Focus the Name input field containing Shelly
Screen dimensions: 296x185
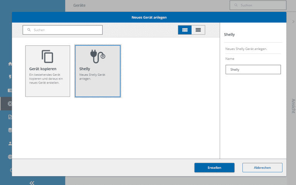(x=253, y=70)
